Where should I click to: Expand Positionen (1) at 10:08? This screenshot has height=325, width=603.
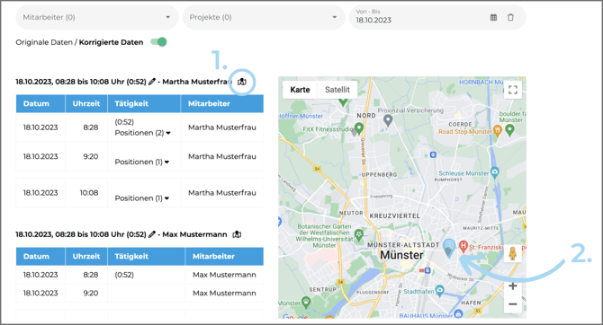point(142,198)
